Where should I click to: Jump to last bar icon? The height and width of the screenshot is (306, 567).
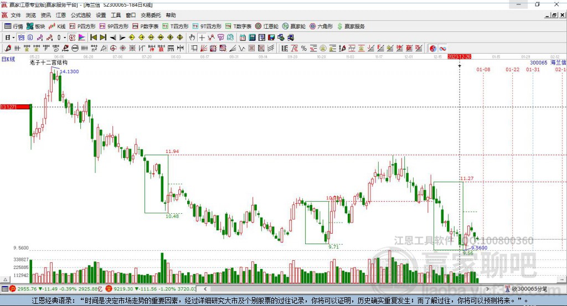tap(103, 38)
